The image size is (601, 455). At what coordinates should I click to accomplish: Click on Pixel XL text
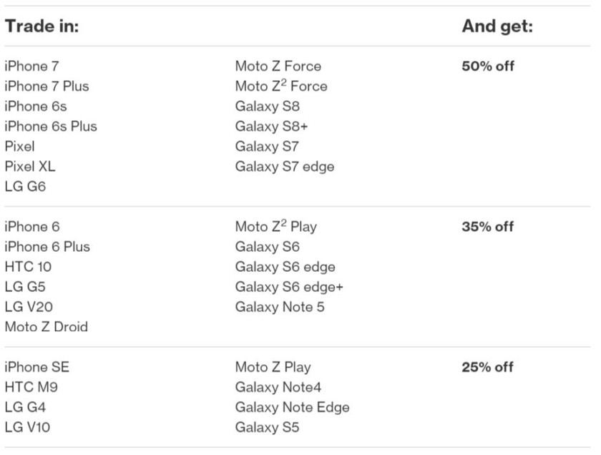30,167
